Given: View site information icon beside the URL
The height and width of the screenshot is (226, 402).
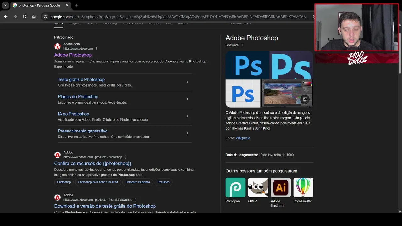Looking at the screenshot, I should 45,17.
